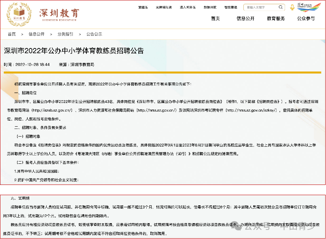
Task: Click the source text 来源：深圳市教育局
Action: click(77, 65)
